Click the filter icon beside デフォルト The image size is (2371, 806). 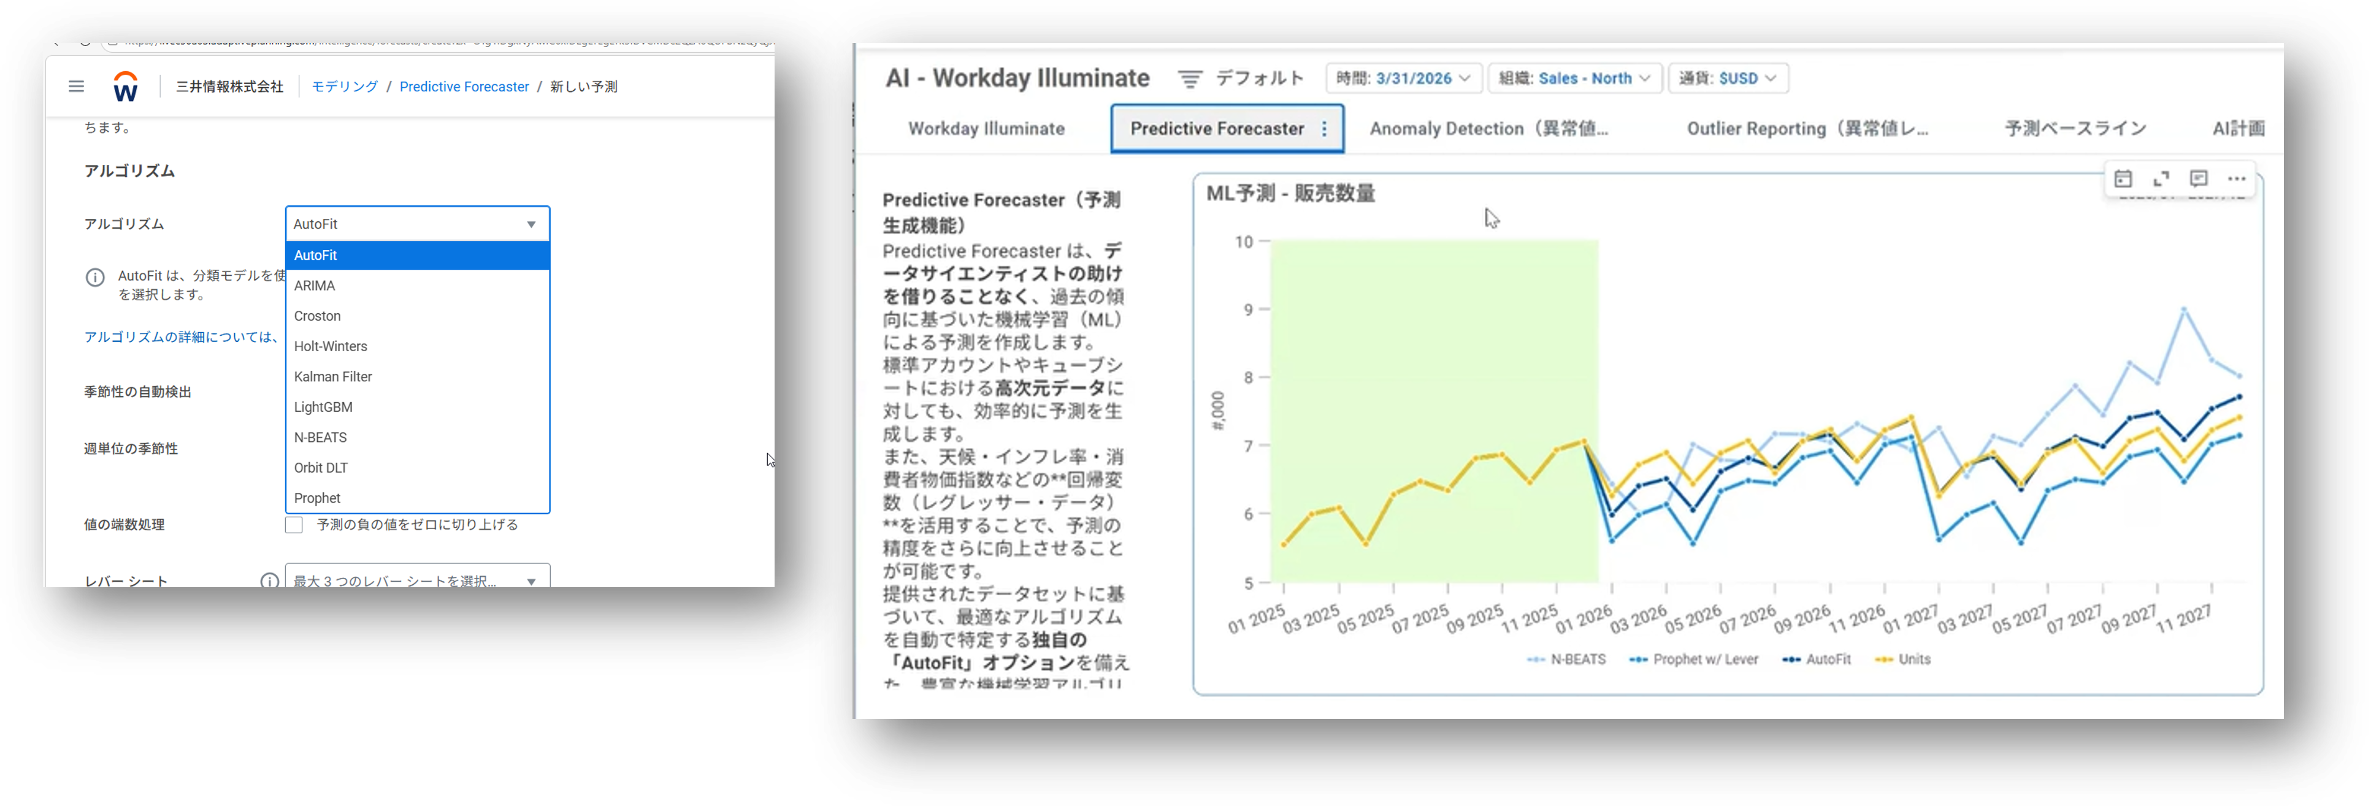pyautogui.click(x=1189, y=79)
